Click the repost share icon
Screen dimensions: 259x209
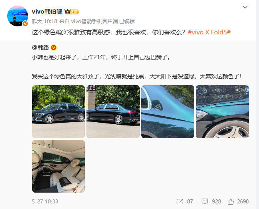180,201
